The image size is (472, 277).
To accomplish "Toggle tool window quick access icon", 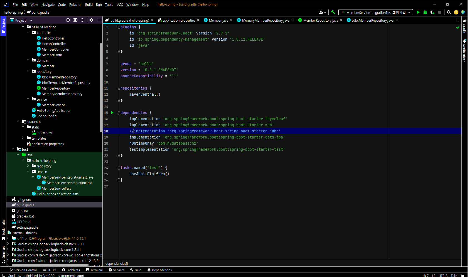I will click(x=4, y=275).
